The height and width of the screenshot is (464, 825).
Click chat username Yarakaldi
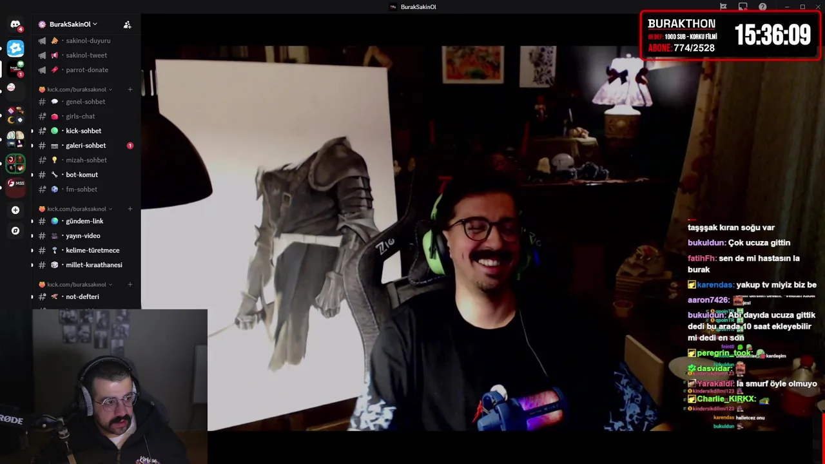click(x=715, y=383)
